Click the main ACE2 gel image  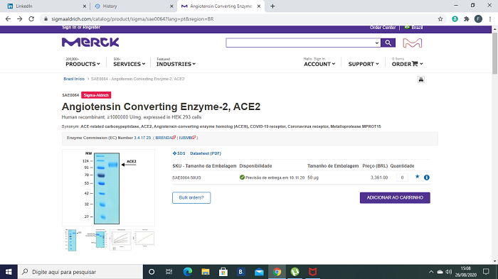click(108, 188)
